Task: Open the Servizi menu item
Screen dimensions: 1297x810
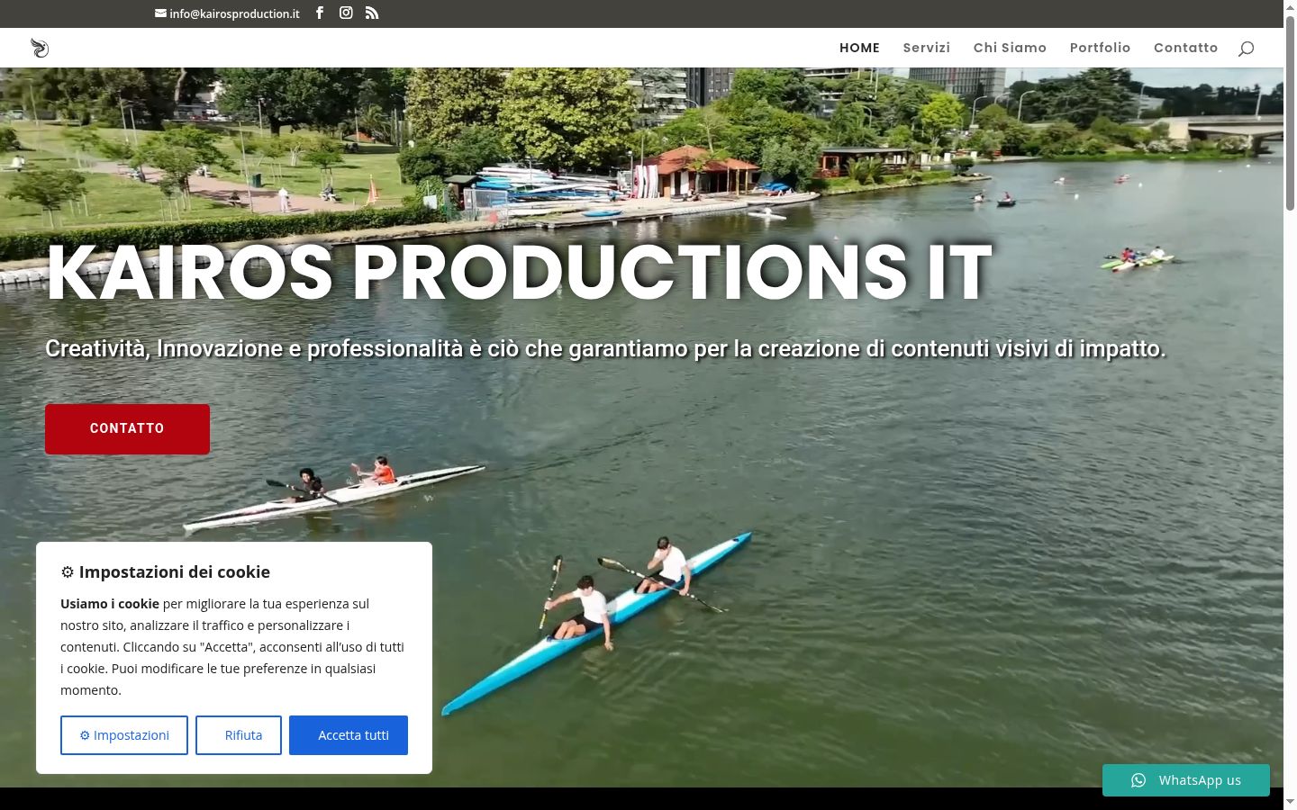Action: pyautogui.click(x=927, y=48)
